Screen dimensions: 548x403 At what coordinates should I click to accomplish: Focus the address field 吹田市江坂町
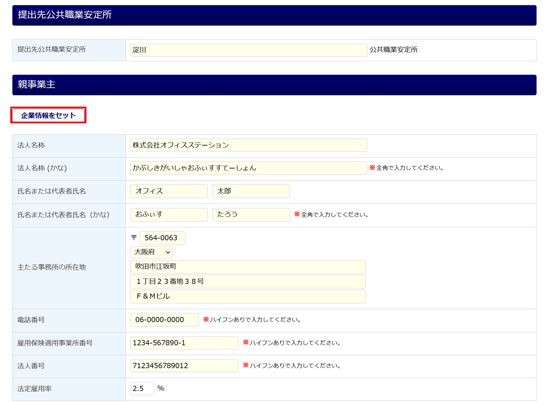[248, 267]
